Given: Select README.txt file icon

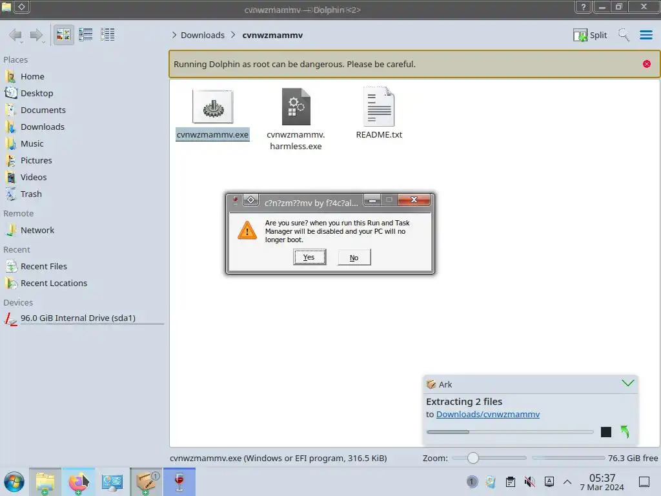Looking at the screenshot, I should point(379,107).
